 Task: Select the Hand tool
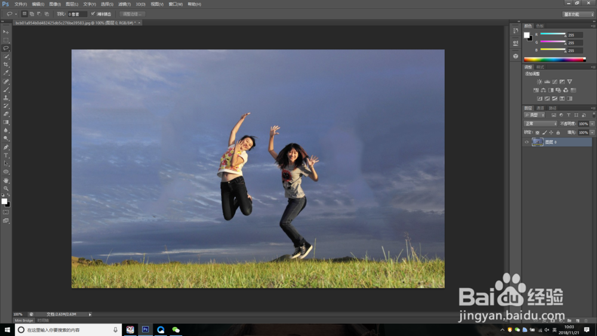[x=6, y=180]
